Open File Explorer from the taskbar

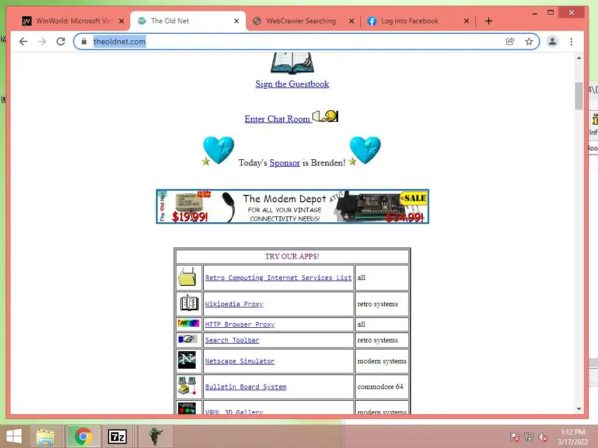click(46, 436)
